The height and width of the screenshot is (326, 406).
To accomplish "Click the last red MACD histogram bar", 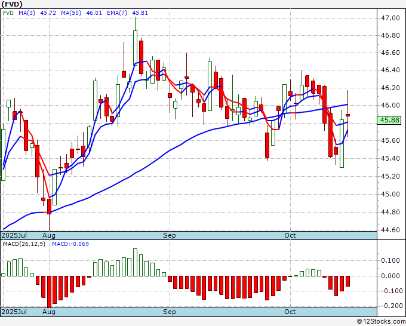I will tap(347, 281).
